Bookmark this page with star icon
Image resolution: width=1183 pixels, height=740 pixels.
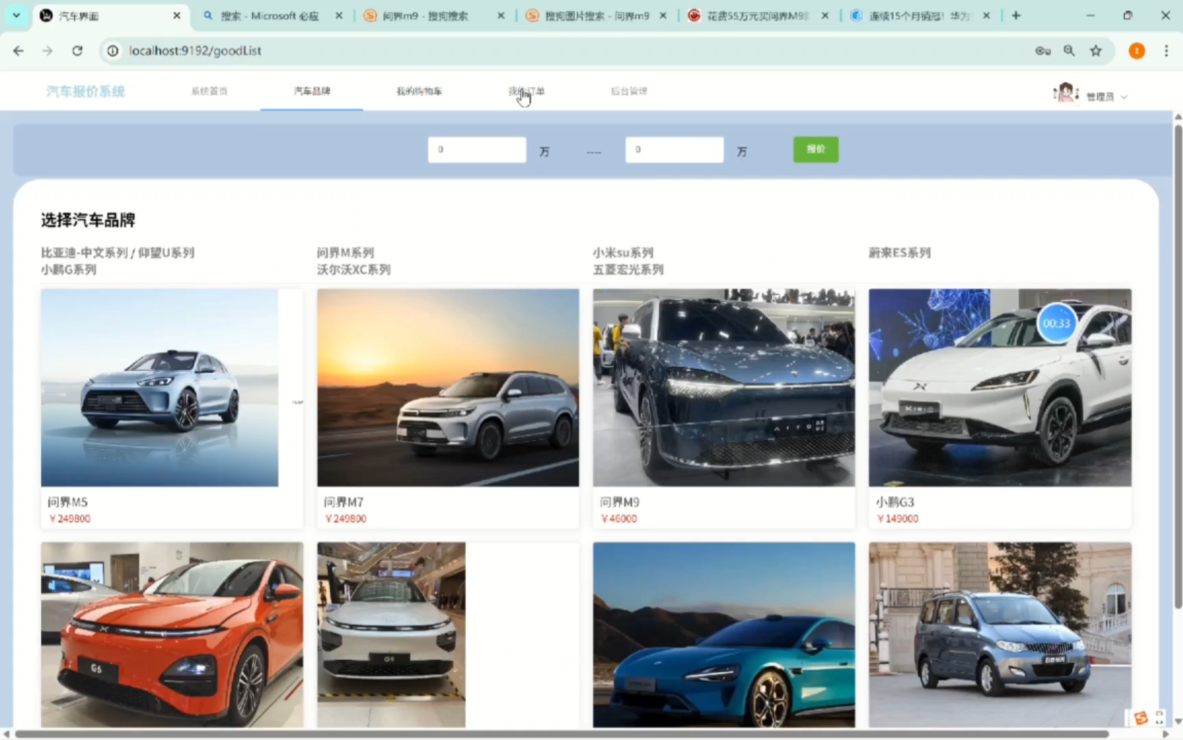click(x=1096, y=51)
